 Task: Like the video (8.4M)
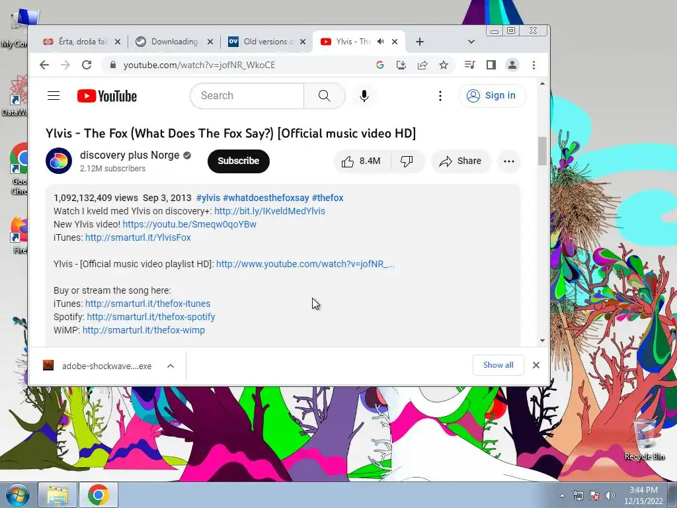point(362,161)
